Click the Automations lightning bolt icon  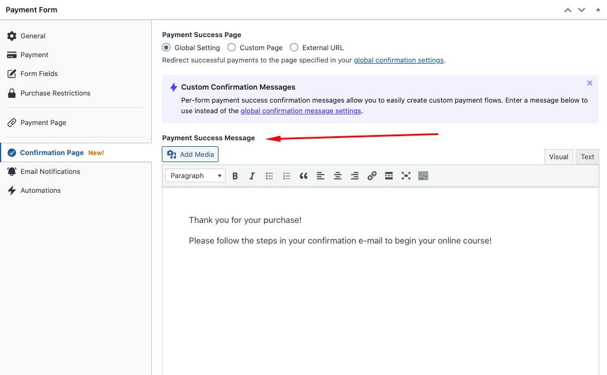[x=12, y=190]
